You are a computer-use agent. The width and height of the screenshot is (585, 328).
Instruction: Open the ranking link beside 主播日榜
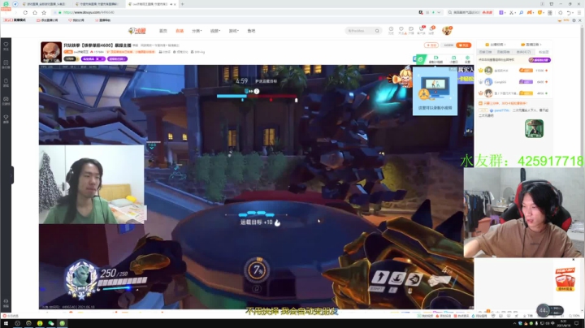(531, 45)
